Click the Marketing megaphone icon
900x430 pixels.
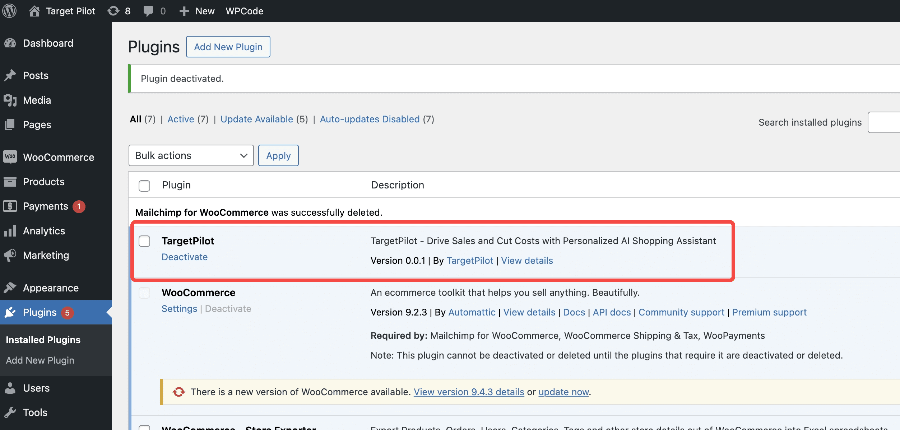pyautogui.click(x=10, y=255)
